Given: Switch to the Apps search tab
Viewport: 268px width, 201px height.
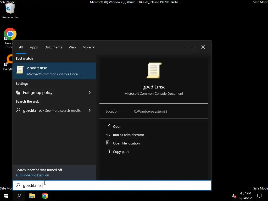Looking at the screenshot, I should [34, 47].
